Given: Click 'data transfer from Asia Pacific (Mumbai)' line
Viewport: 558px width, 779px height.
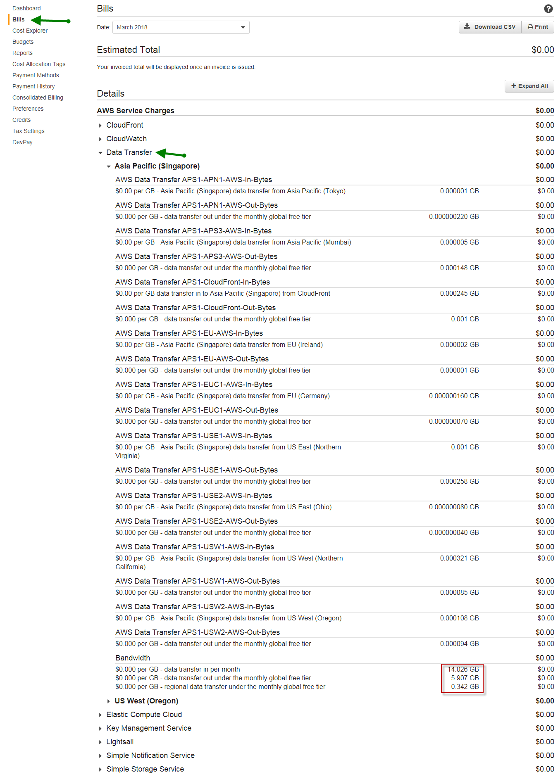Looking at the screenshot, I should tap(233, 242).
